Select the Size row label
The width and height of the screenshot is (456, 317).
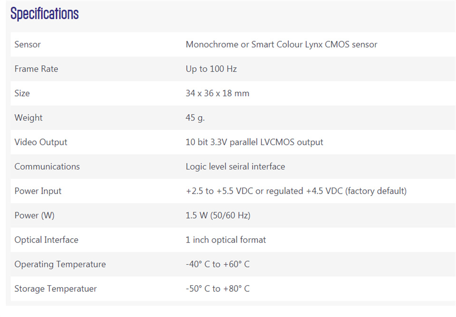click(22, 93)
